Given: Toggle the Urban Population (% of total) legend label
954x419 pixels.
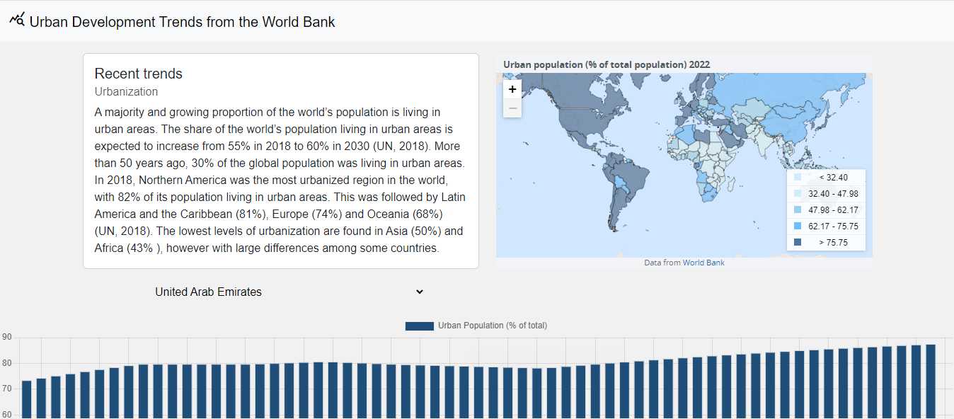Looking at the screenshot, I should click(493, 326).
